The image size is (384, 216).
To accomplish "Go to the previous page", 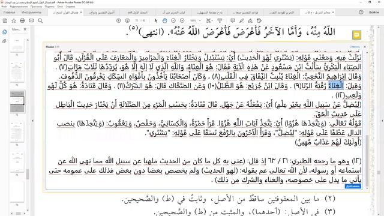I will 119,21.
